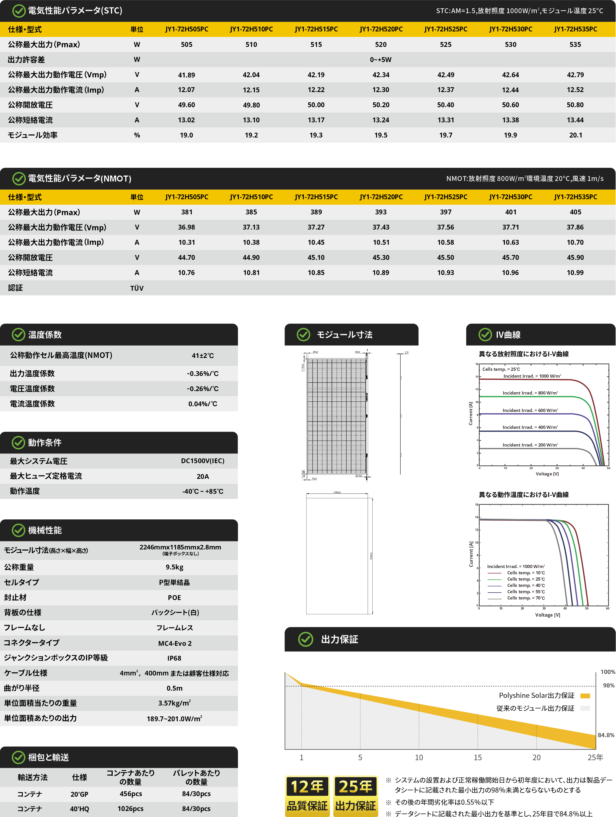
Task: Click the operating temperature -40℃ ~ +85℃
Action: 202,491
